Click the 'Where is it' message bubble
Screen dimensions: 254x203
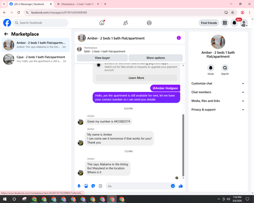108,168
